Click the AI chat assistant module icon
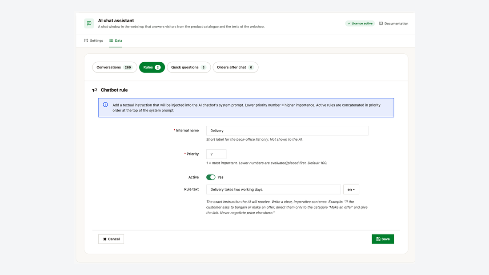Screen dimensions: 489x275 (x=89, y=24)
